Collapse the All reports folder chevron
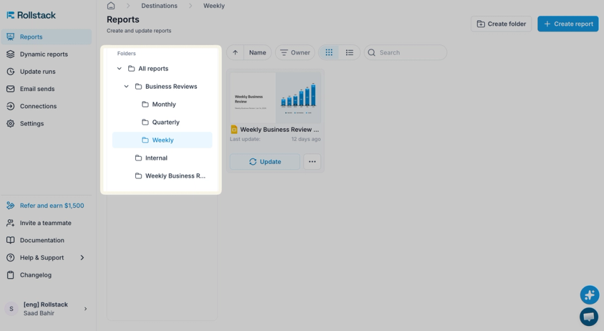Viewport: 604px width, 331px height. click(x=120, y=69)
